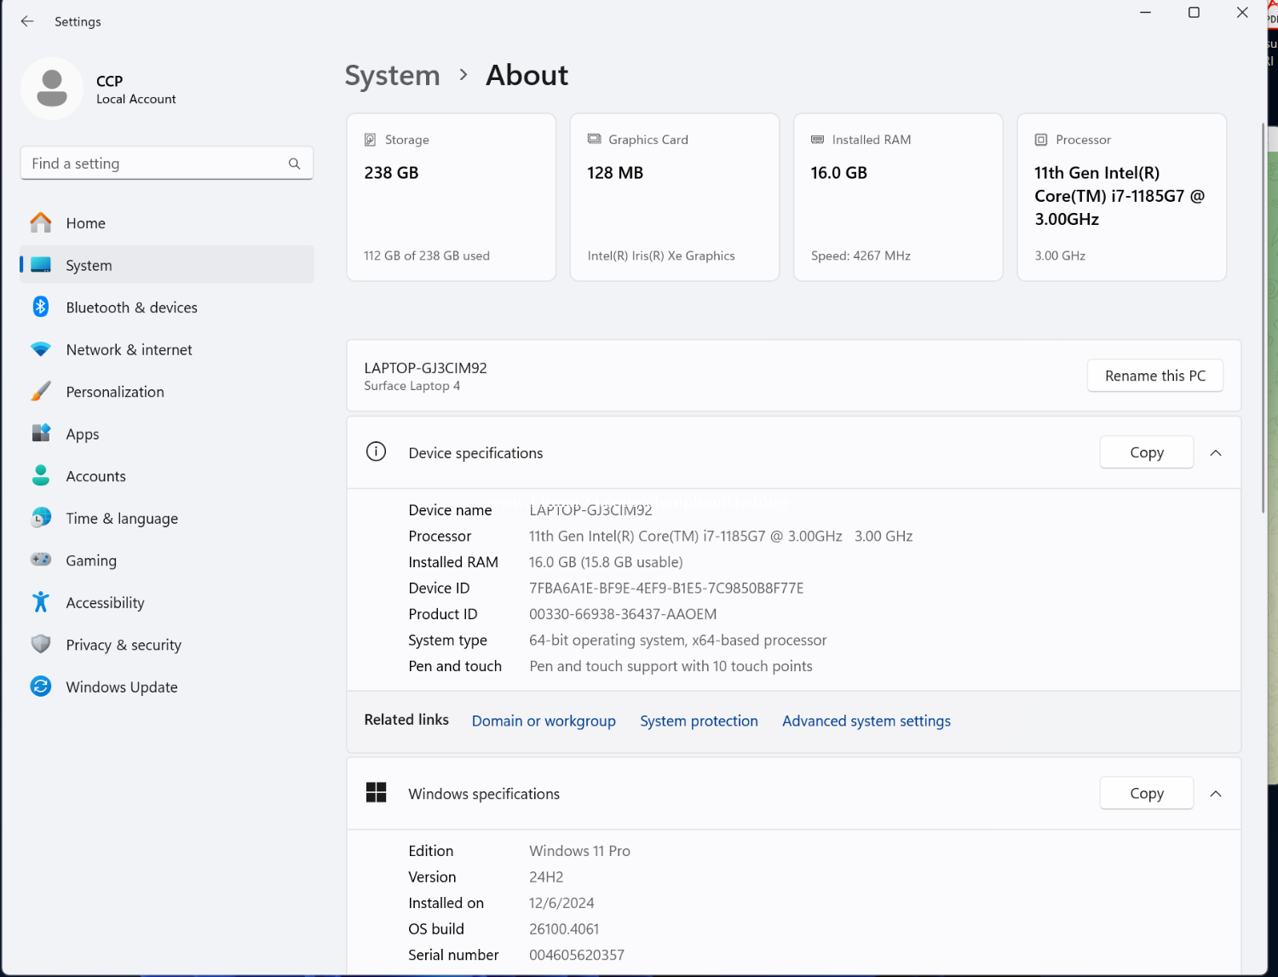The image size is (1278, 977).
Task: Open Bluetooth & devices settings
Action: tap(167, 307)
